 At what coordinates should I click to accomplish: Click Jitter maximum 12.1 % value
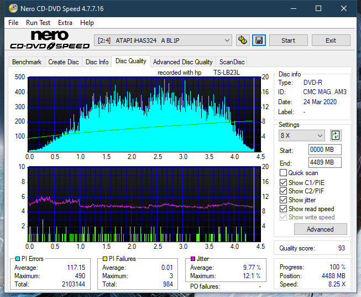(252, 276)
